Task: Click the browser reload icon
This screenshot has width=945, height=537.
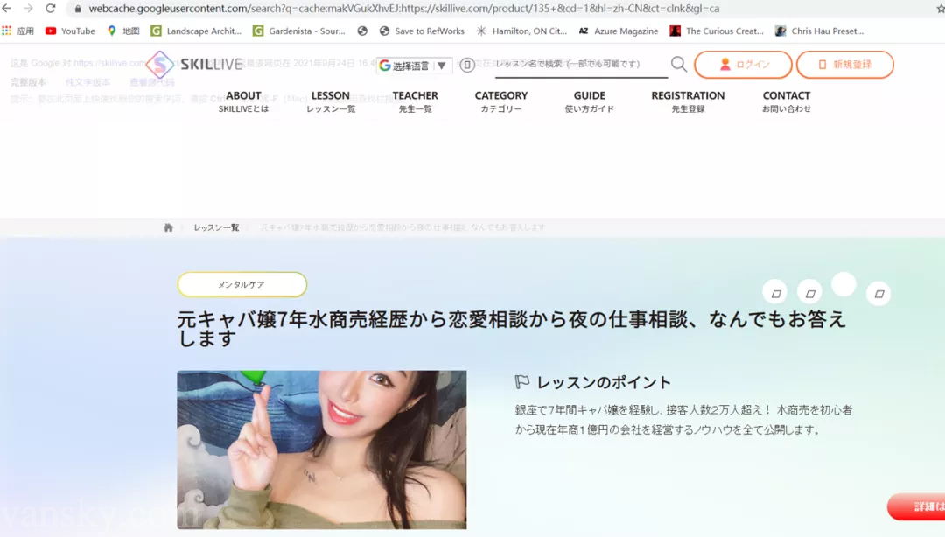Action: (x=51, y=9)
